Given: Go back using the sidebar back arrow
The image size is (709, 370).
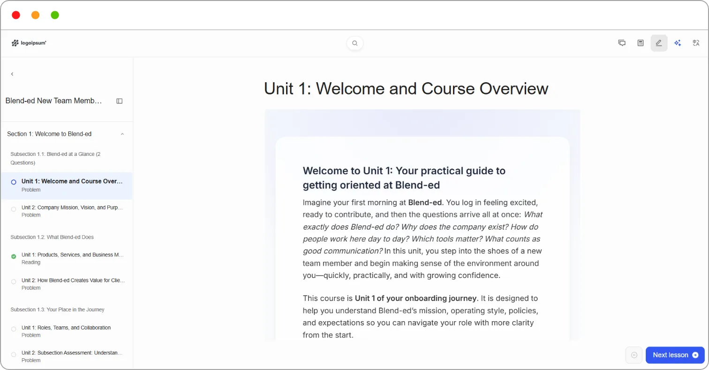Looking at the screenshot, I should 12,74.
